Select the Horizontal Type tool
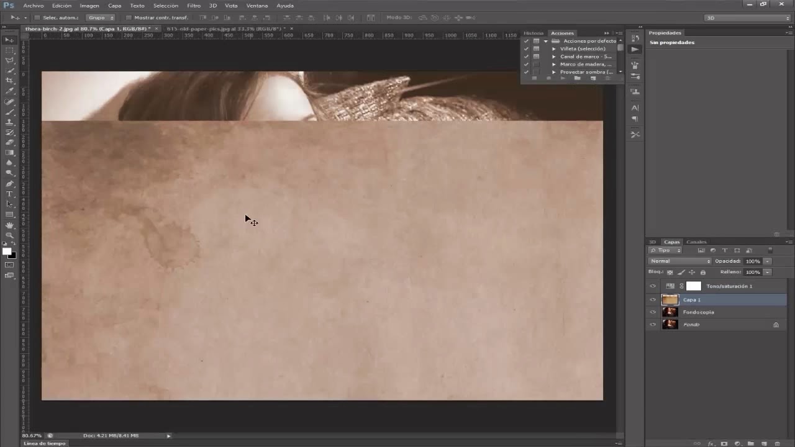The width and height of the screenshot is (795, 447). (x=9, y=194)
